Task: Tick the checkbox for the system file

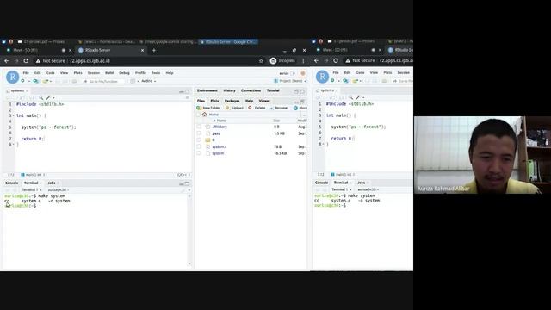Action: [199, 153]
